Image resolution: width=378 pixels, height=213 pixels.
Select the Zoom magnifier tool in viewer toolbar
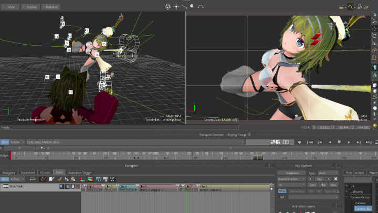point(192,6)
